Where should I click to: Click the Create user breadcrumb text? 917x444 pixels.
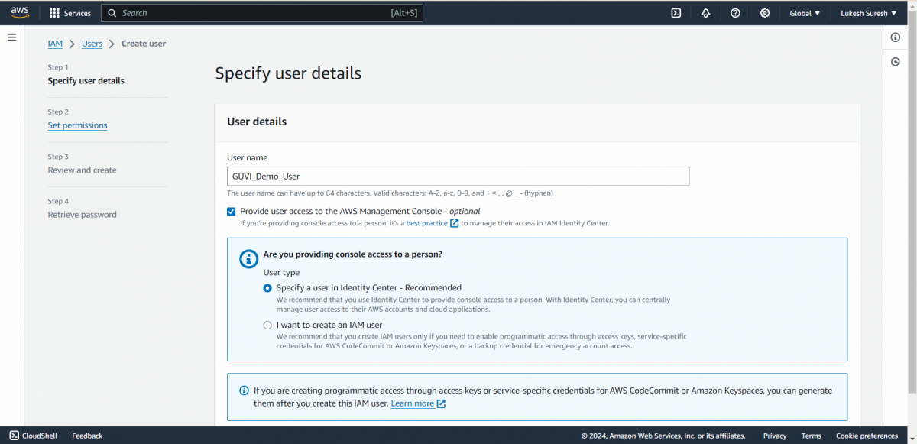point(144,44)
